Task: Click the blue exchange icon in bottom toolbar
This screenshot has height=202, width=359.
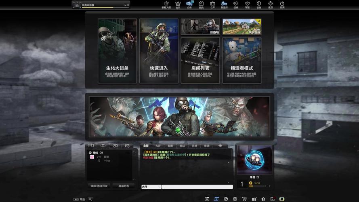Action: click(x=216, y=199)
